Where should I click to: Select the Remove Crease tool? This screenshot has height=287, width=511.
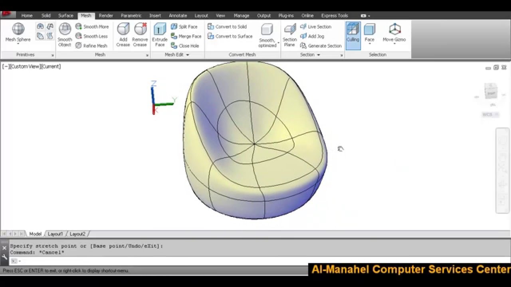point(140,35)
